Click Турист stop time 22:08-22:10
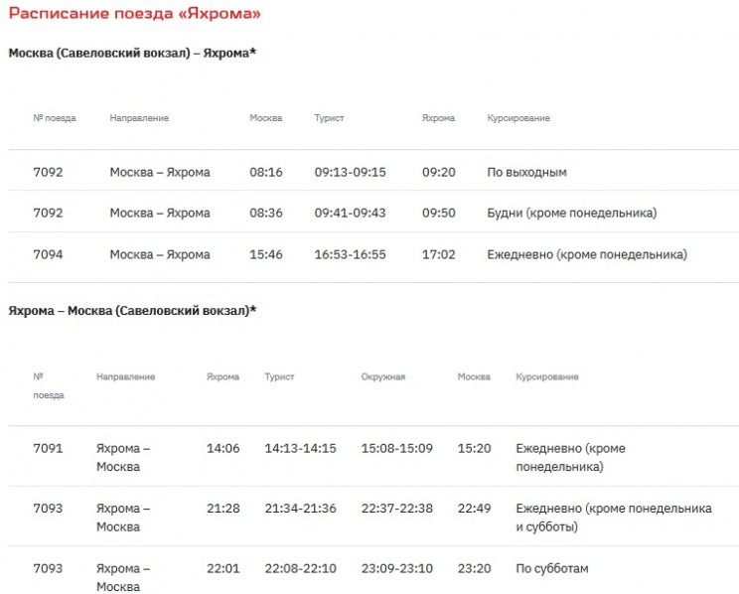 pyautogui.click(x=301, y=568)
